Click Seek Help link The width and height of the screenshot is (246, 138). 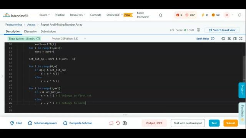tap(203, 39)
